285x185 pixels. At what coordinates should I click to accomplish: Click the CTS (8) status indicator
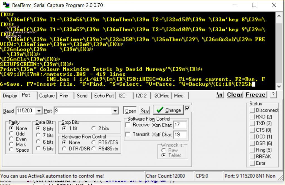252,130
